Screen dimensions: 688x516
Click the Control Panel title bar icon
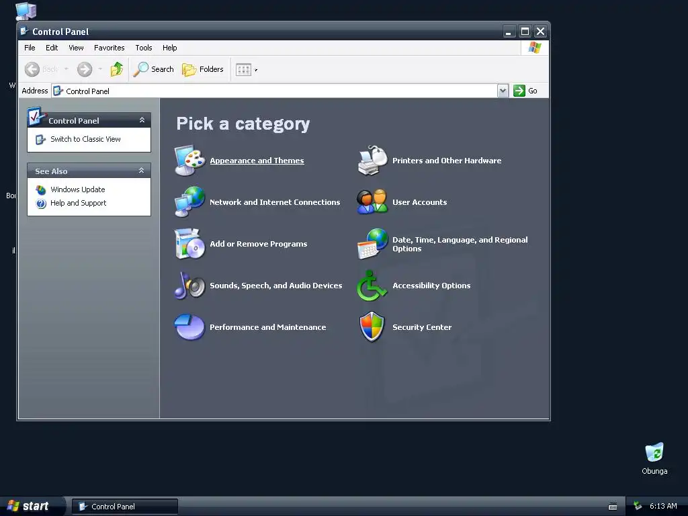pyautogui.click(x=25, y=31)
